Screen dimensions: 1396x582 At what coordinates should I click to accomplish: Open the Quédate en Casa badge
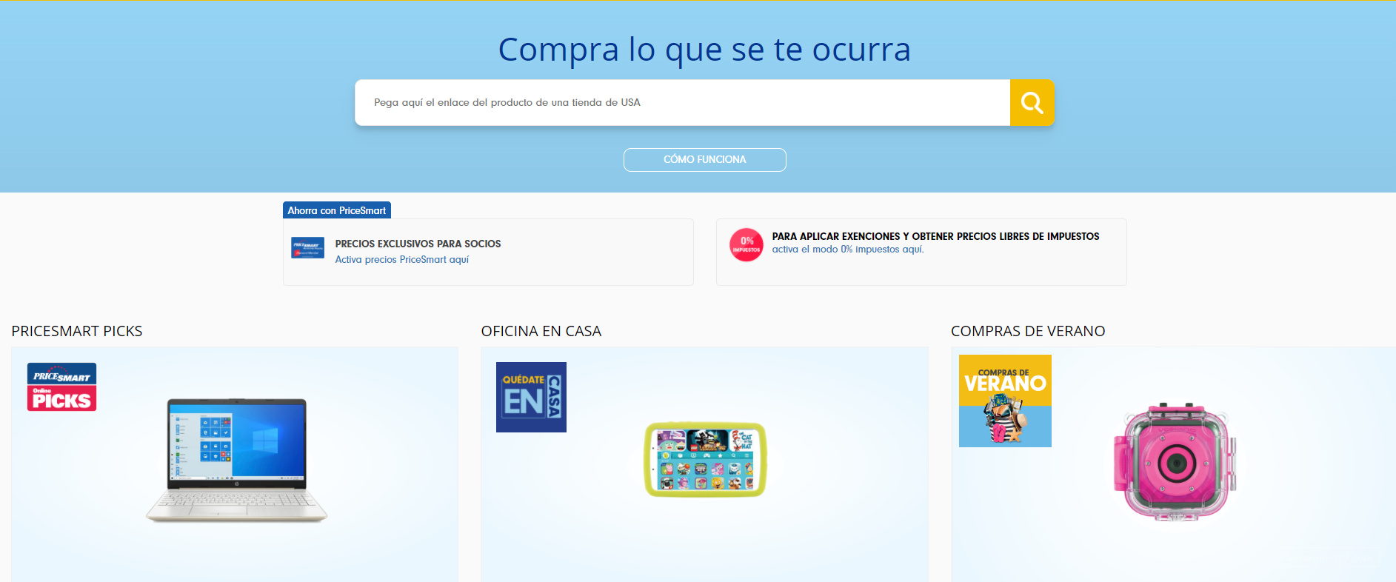click(531, 397)
